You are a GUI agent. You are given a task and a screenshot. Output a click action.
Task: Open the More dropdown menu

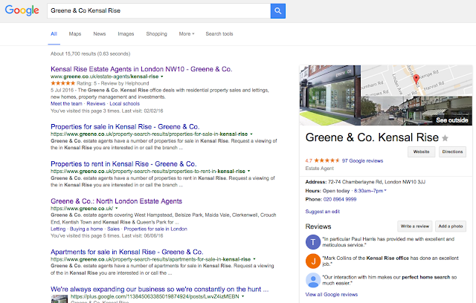tap(187, 34)
